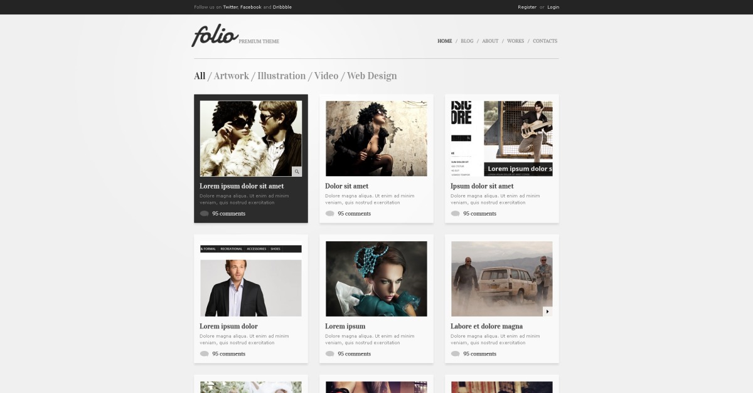Follow the Dribbble link
Screen dimensions: 753x393
pos(282,7)
